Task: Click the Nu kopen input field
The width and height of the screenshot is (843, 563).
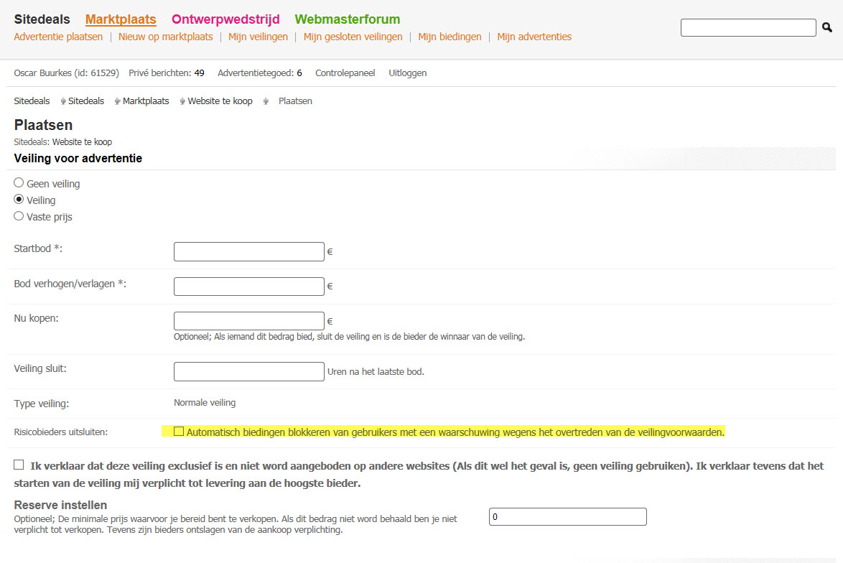Action: click(249, 321)
